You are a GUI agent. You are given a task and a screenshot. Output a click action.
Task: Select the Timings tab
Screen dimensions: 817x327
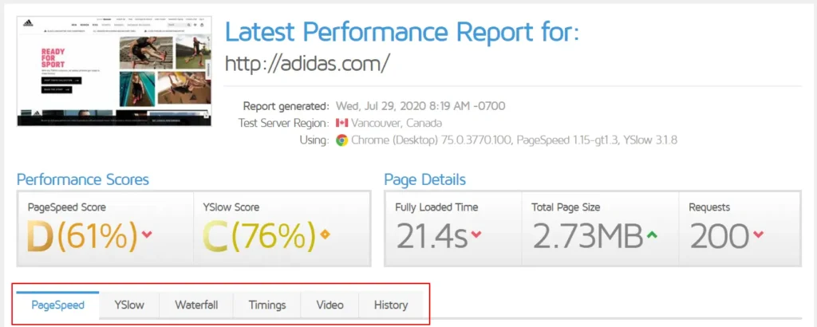[266, 305]
